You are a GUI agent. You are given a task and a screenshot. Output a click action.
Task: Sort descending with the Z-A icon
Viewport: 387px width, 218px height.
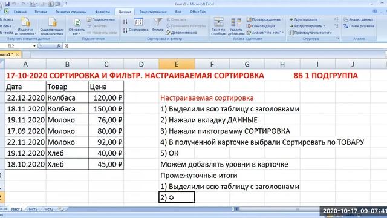125,31
